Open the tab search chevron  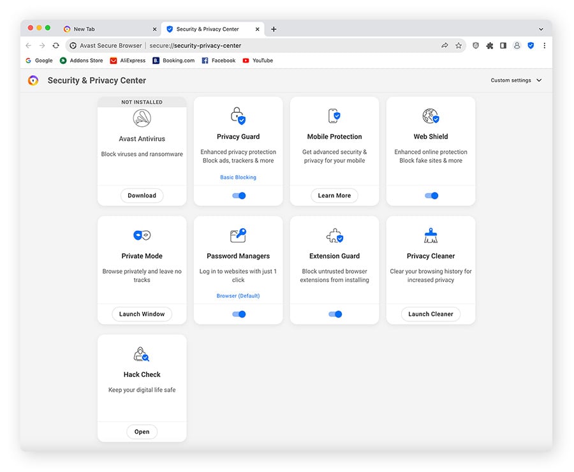[541, 29]
